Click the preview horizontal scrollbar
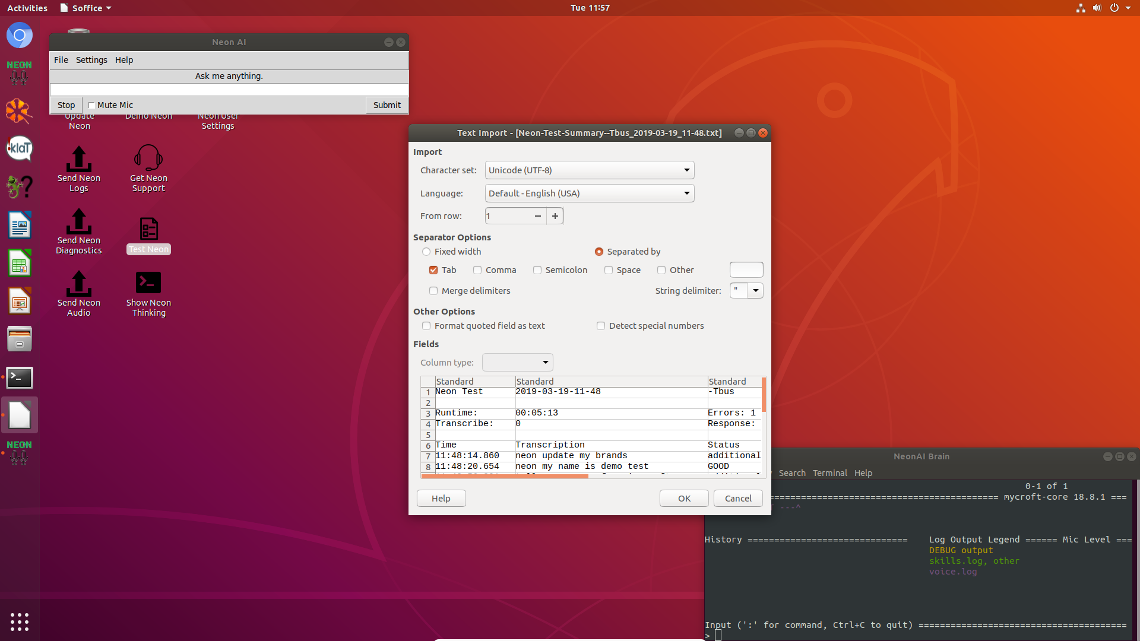Image resolution: width=1140 pixels, height=641 pixels. 505,476
